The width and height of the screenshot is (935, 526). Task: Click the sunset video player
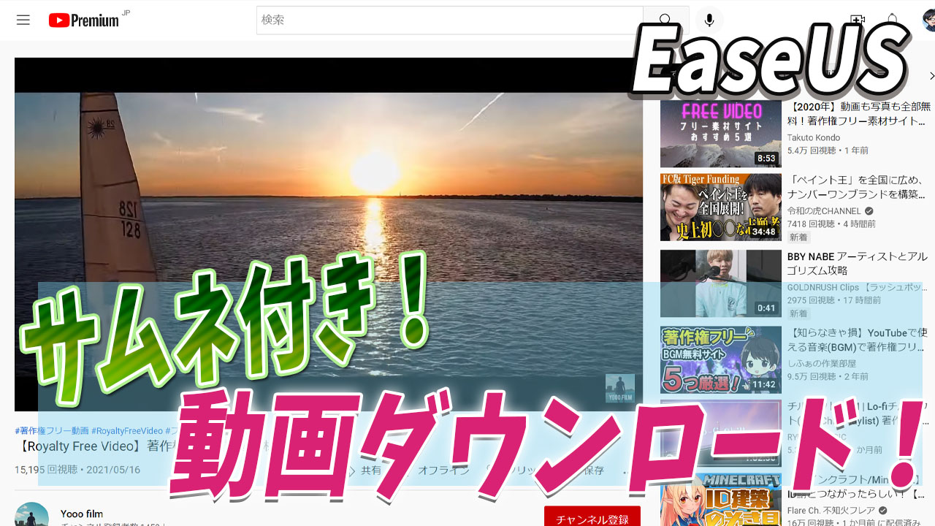(329, 235)
